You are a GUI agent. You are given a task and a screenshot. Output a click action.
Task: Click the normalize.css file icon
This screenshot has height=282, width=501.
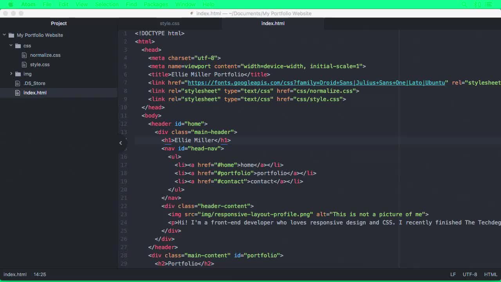(24, 55)
